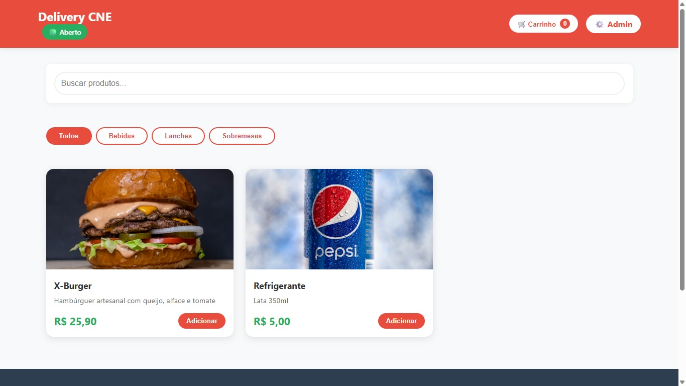Click the gear icon on the Admin button
Viewport: 686px width, 386px height.
click(x=599, y=24)
